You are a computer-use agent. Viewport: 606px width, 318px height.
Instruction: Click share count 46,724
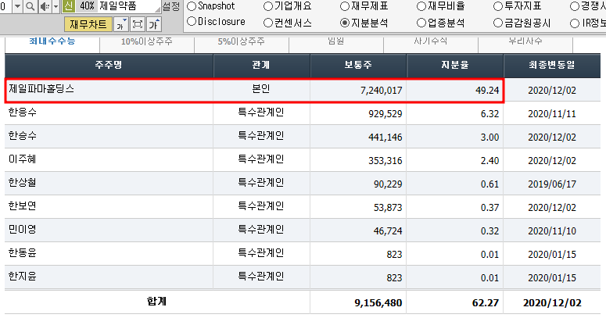388,231
